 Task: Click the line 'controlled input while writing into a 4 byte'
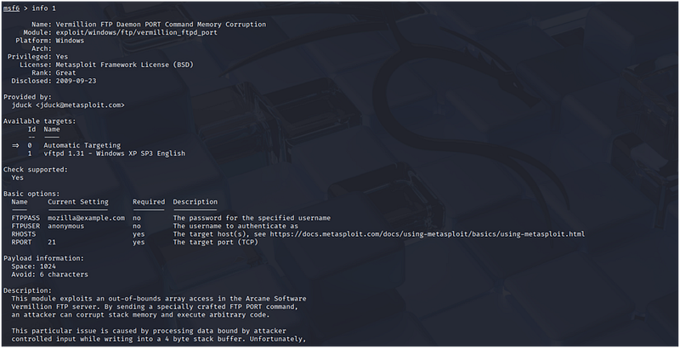click(159, 340)
